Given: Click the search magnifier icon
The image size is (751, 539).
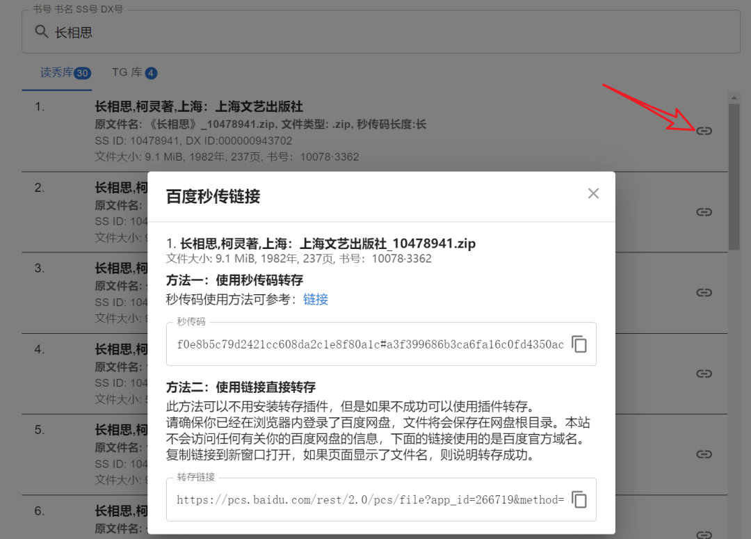Looking at the screenshot, I should pyautogui.click(x=42, y=31).
